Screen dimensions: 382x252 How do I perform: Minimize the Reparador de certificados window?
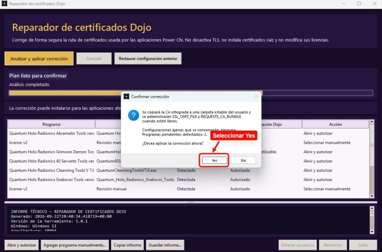pyautogui.click(x=344, y=4)
